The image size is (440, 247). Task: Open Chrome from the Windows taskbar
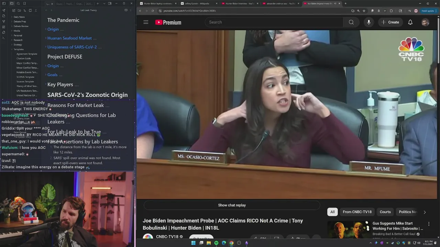point(231,243)
